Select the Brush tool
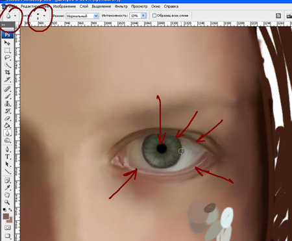Image resolution: width=292 pixels, height=241 pixels. tap(7, 96)
